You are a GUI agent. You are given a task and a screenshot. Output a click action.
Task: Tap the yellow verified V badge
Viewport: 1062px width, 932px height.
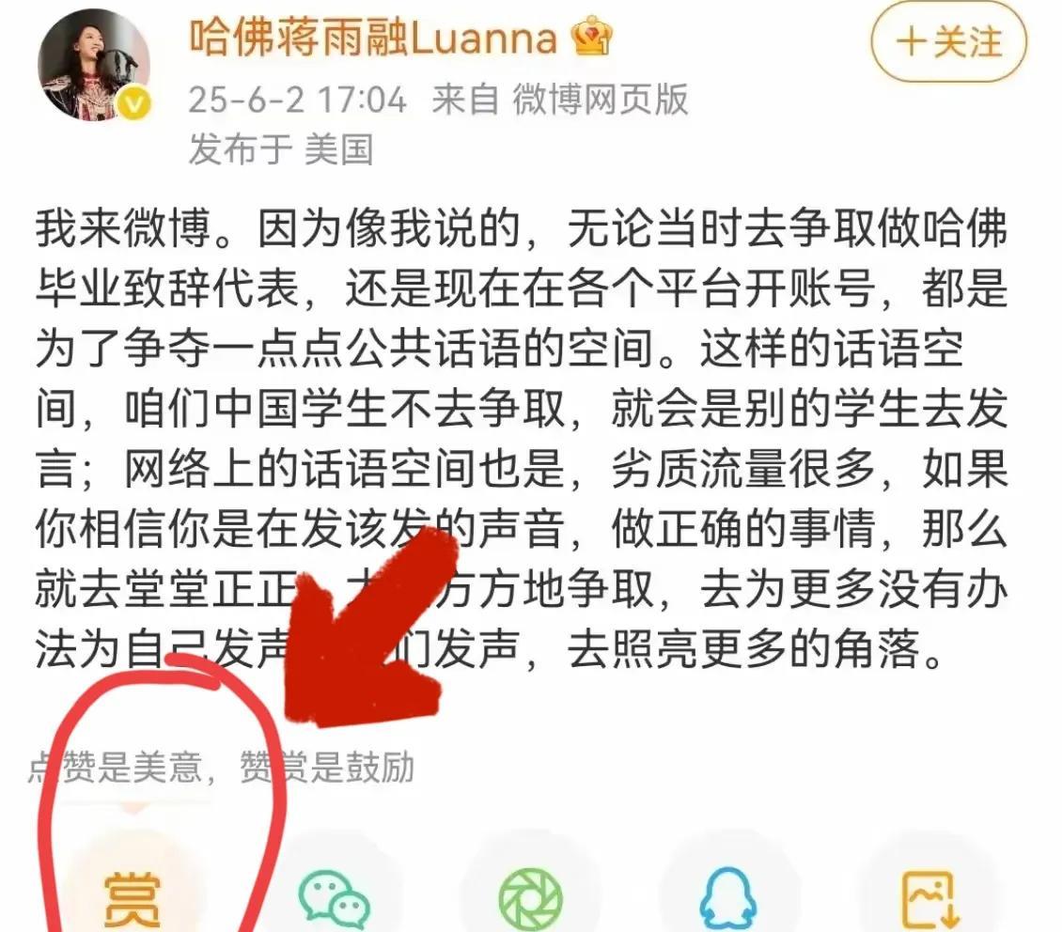[134, 105]
